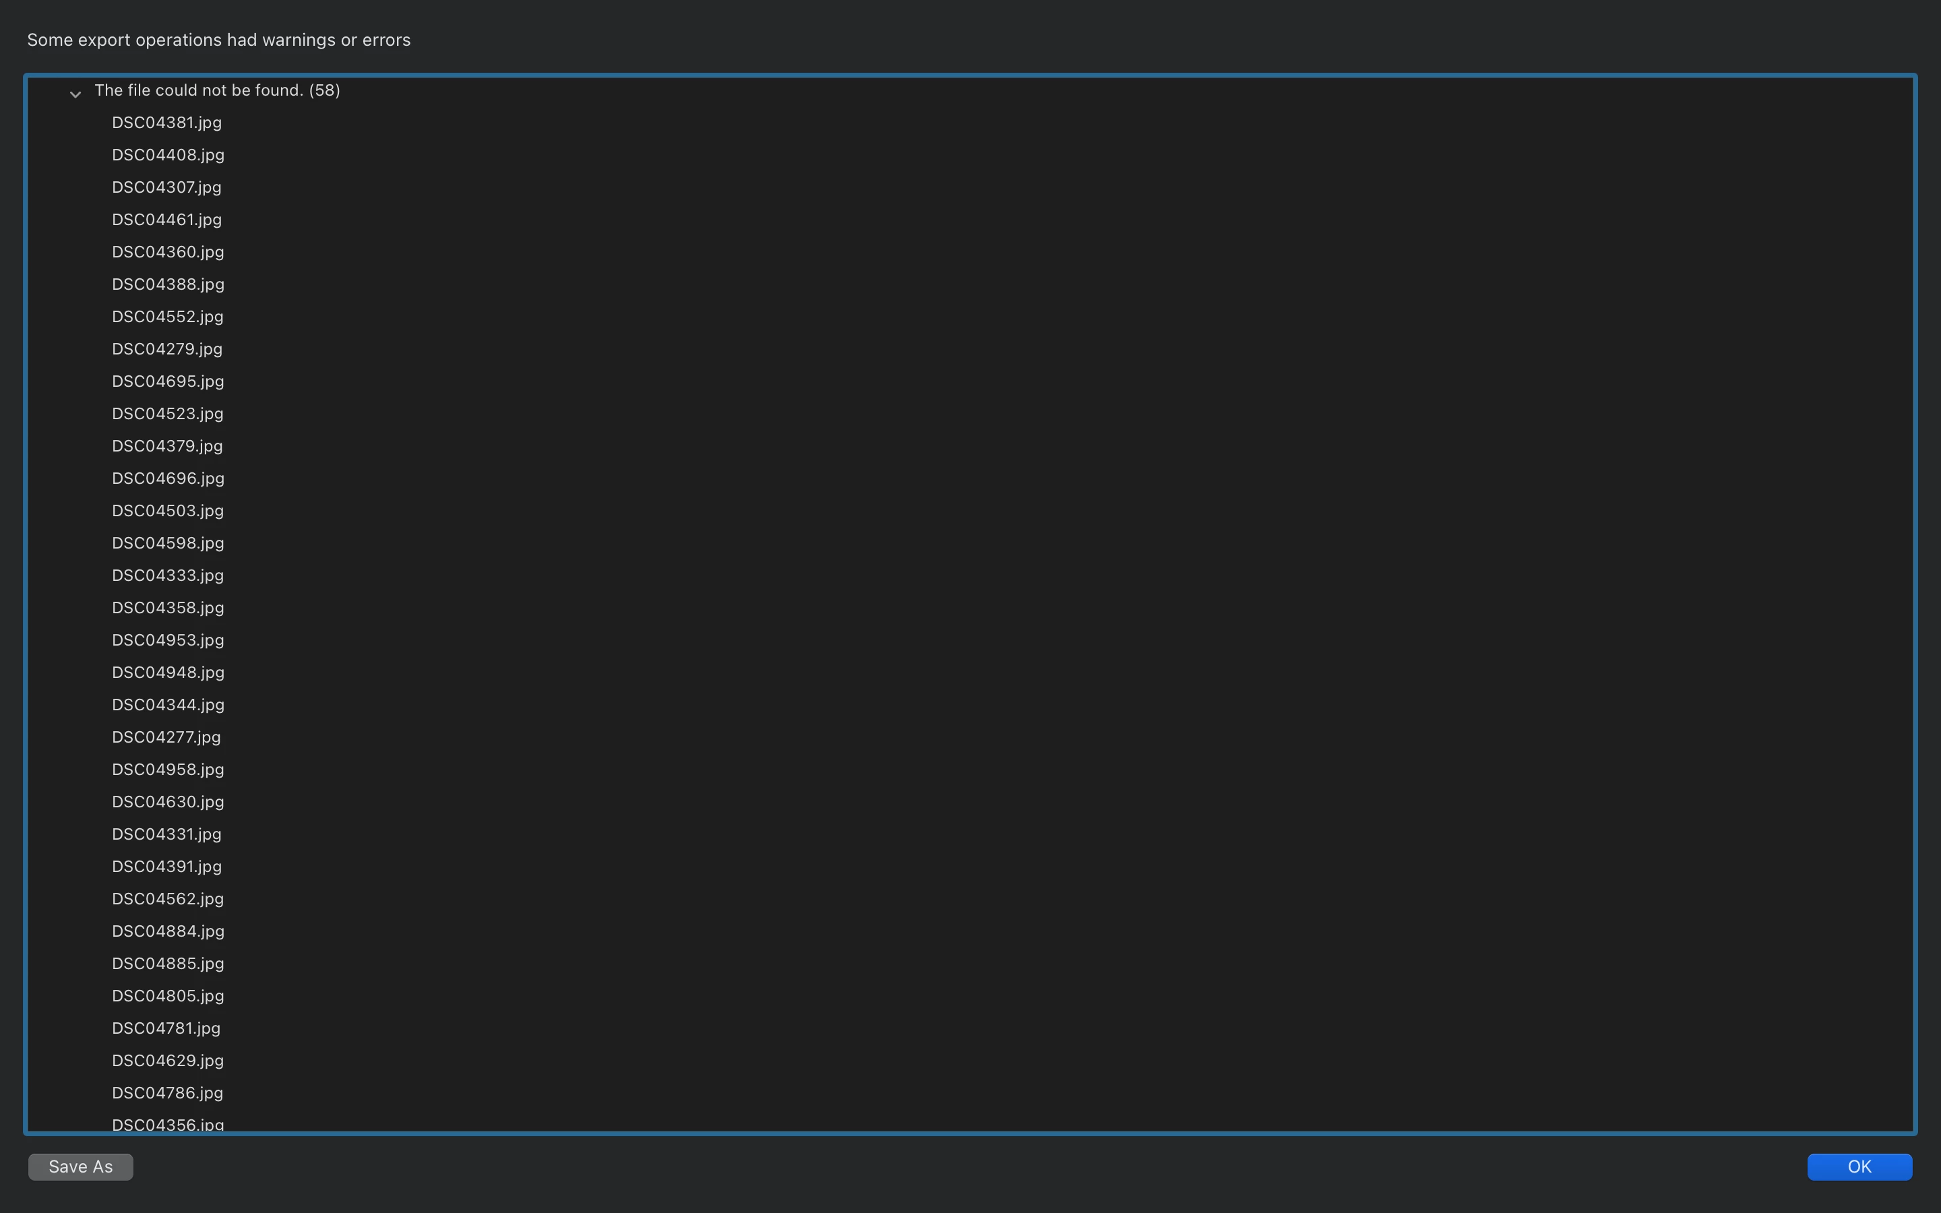
Task: Select DSC04381.jpg in error list
Action: click(167, 123)
